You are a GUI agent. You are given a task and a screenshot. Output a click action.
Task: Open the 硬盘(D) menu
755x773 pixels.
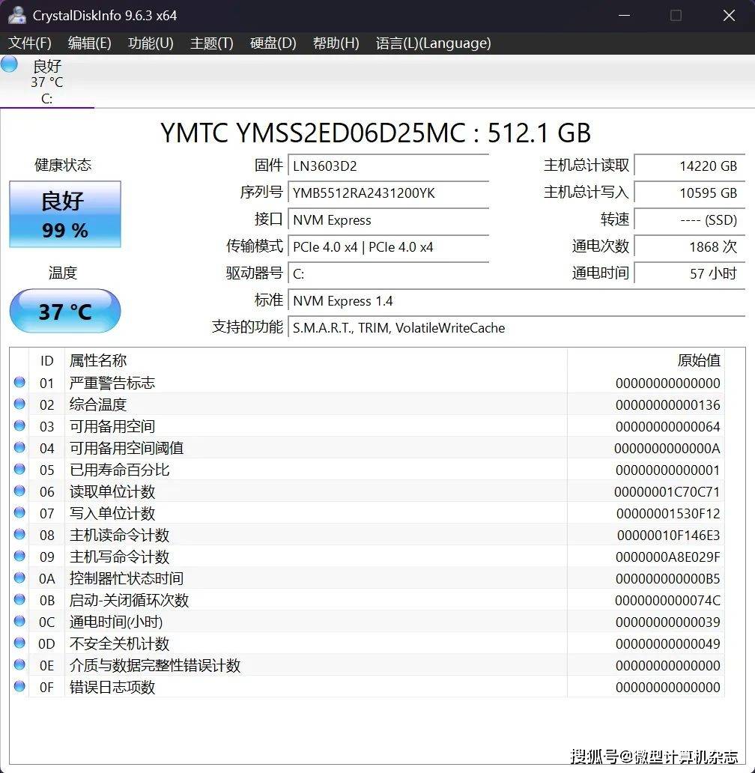click(x=273, y=43)
